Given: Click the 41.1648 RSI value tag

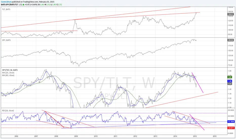Looking at the screenshot, I should coord(231,122).
